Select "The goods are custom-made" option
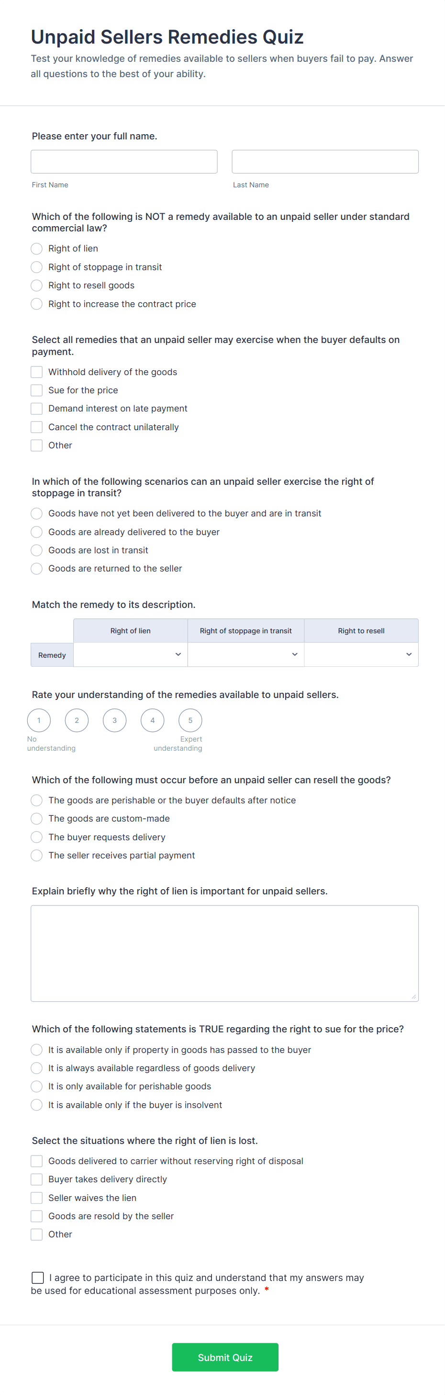This screenshot has height=1395, width=445. click(x=37, y=819)
